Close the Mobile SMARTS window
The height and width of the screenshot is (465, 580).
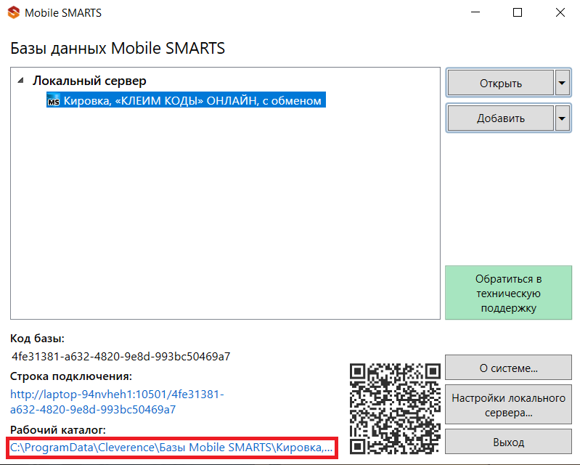coord(560,12)
